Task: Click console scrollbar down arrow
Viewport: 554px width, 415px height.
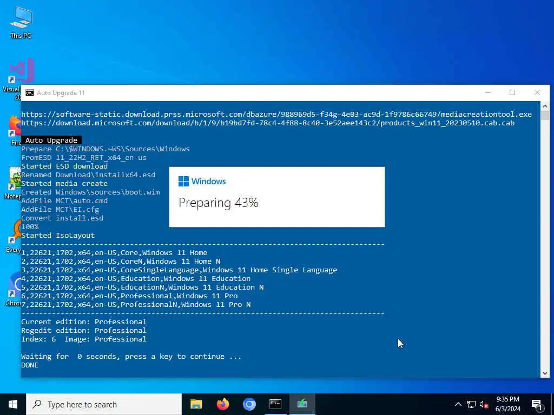Action: click(545, 373)
